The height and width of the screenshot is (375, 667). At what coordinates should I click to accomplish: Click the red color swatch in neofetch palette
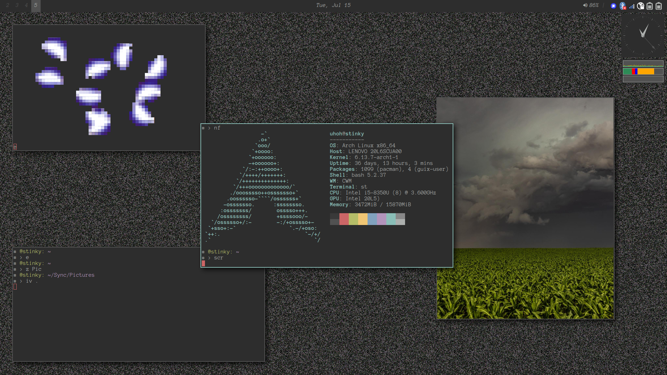(x=344, y=219)
